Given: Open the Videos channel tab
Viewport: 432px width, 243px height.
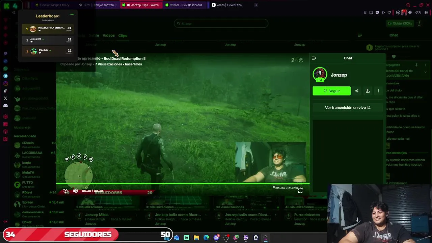Looking at the screenshot, I should (109, 35).
